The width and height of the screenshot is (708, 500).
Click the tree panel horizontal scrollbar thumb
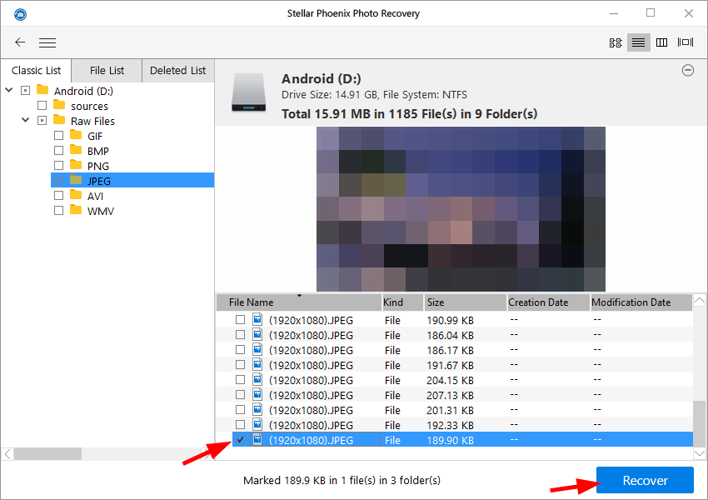(x=47, y=453)
